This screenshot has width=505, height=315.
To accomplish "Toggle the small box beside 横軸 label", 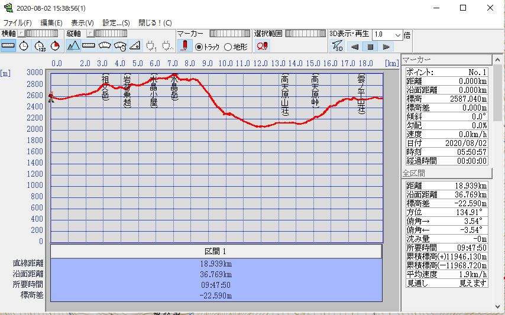I will click(x=22, y=34).
